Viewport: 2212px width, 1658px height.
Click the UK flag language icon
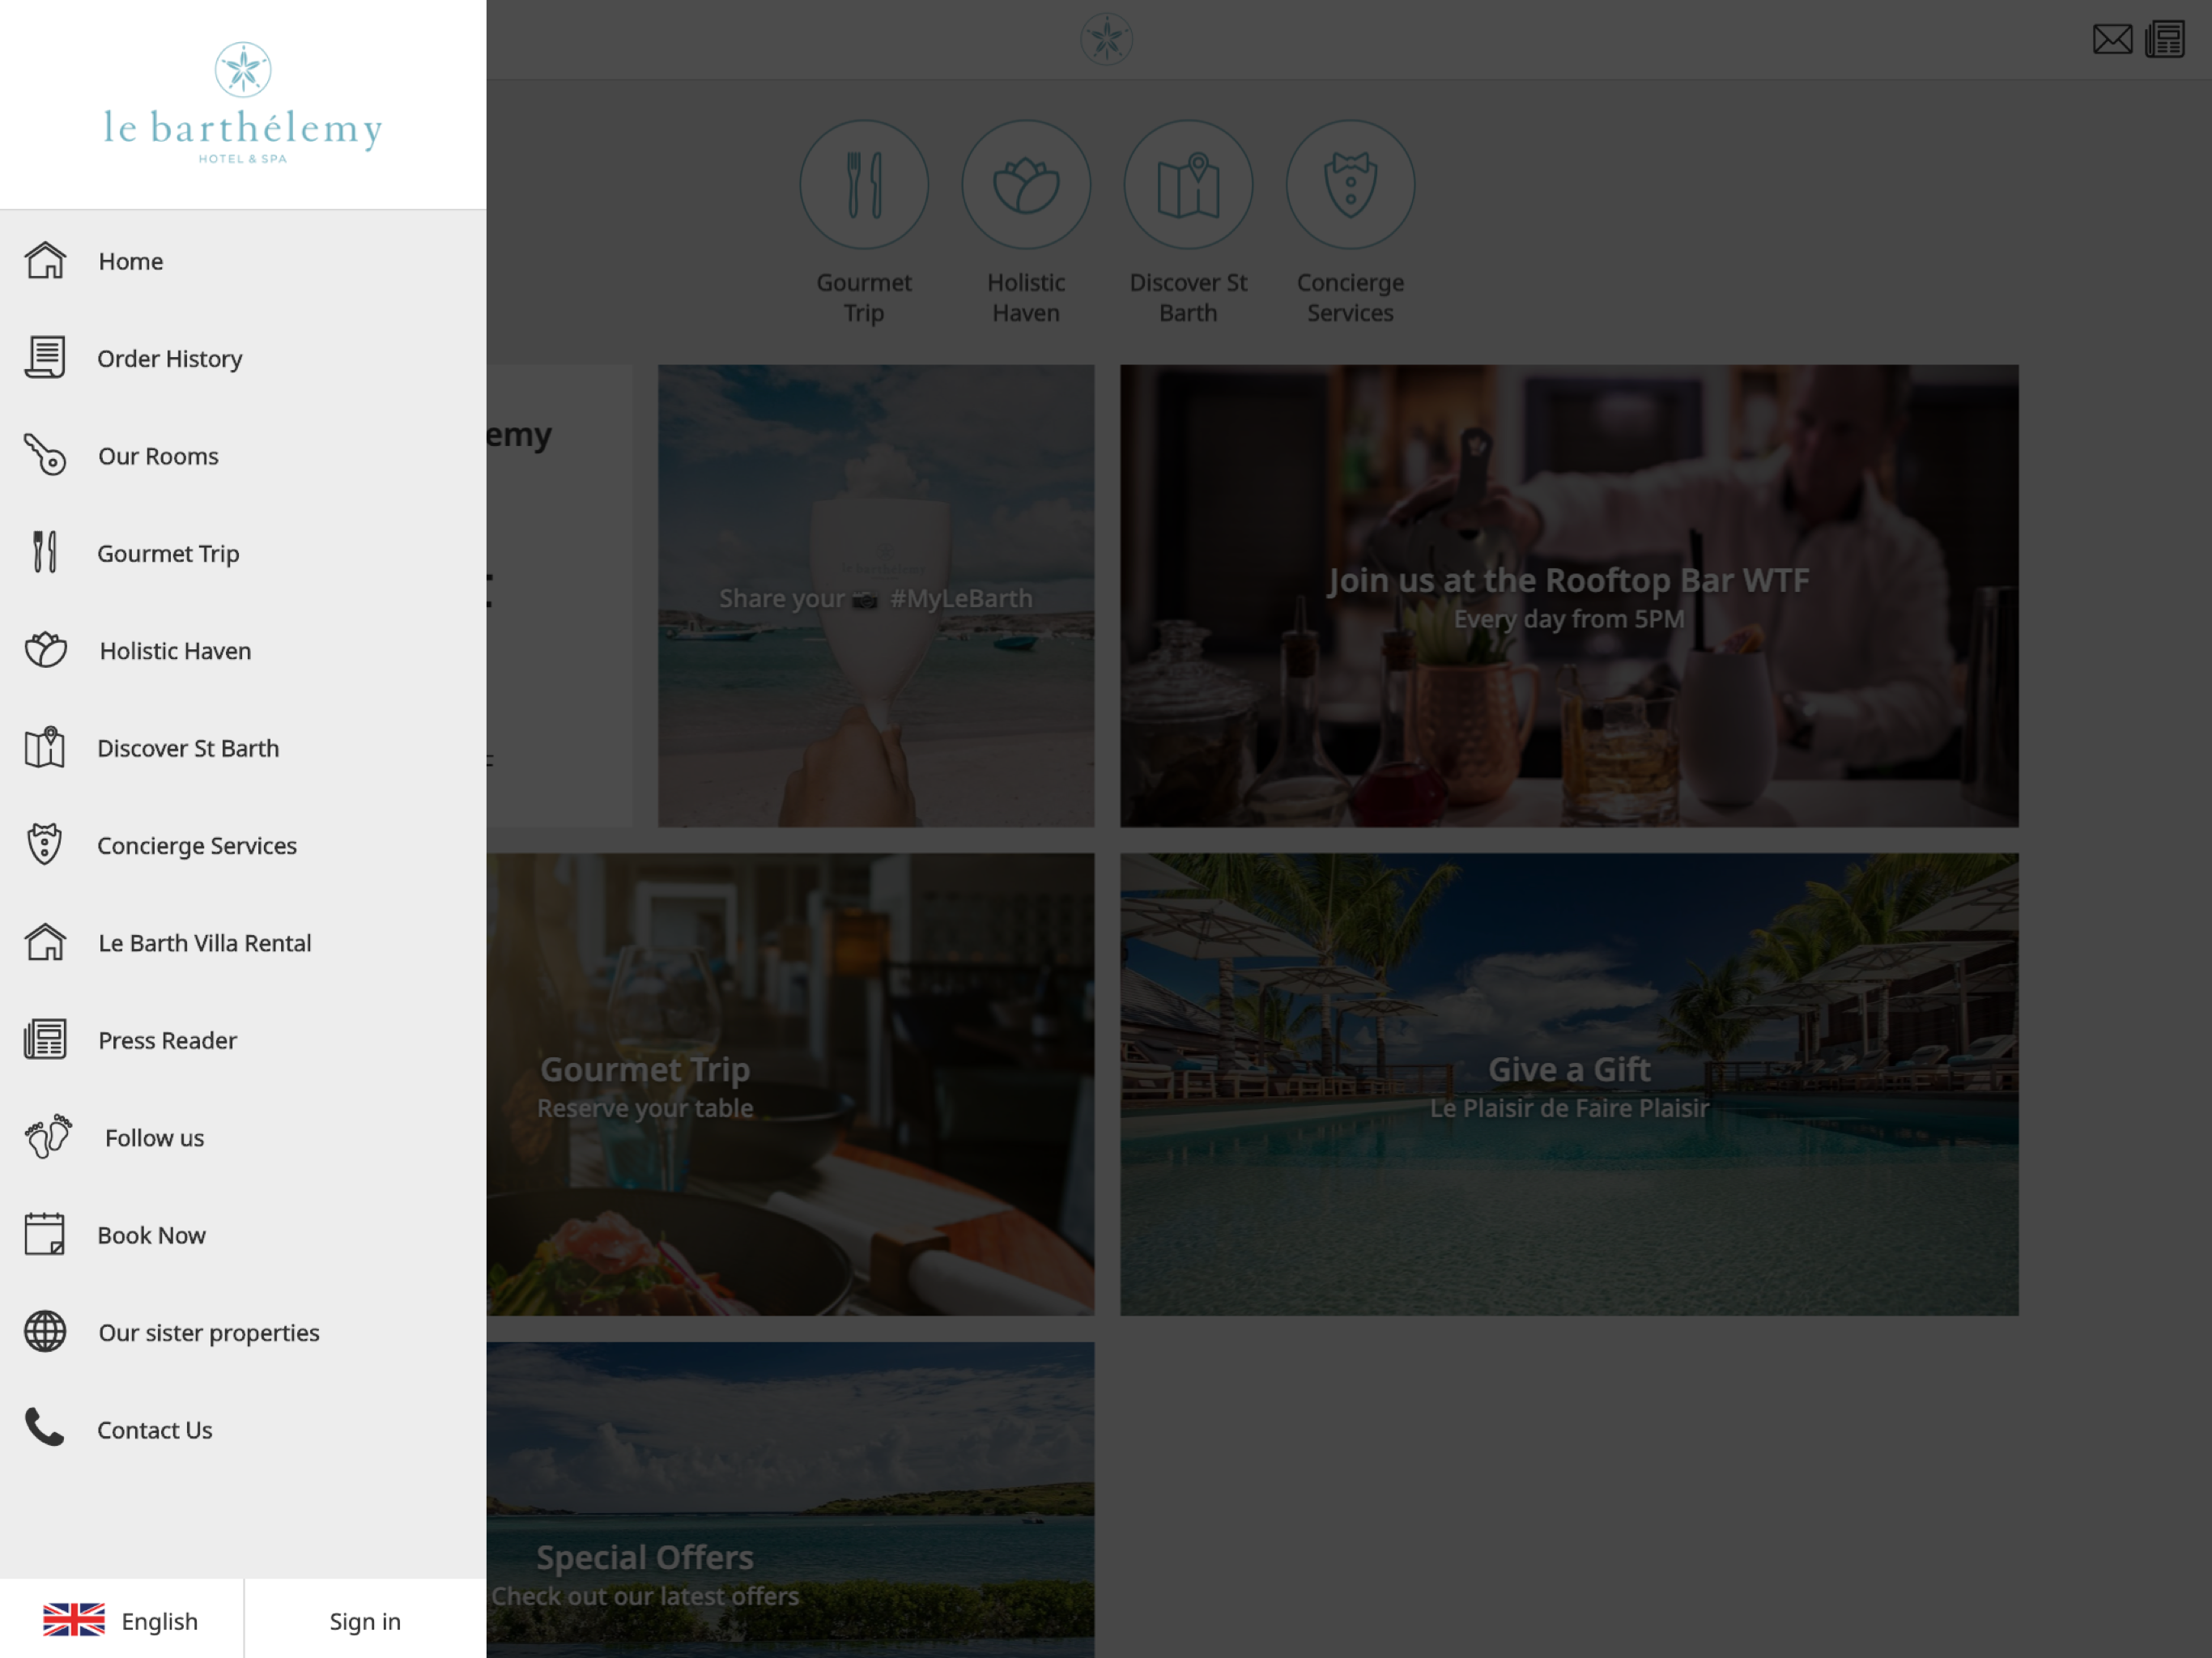pyautogui.click(x=73, y=1619)
